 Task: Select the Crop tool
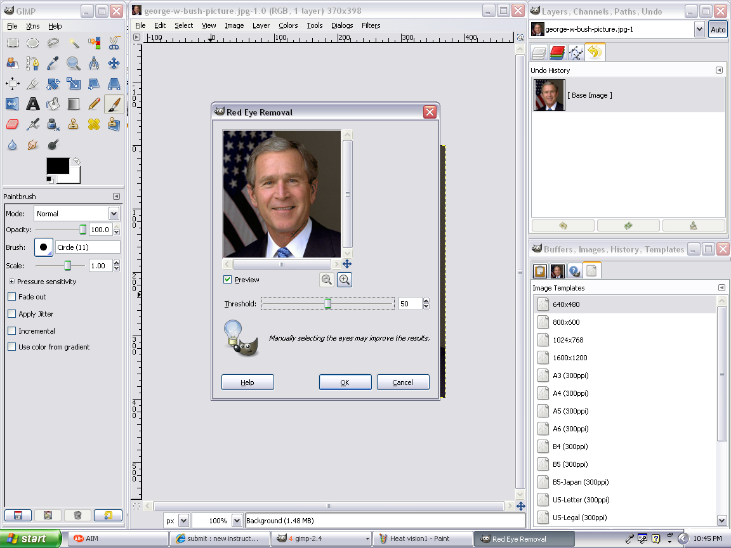coord(32,84)
